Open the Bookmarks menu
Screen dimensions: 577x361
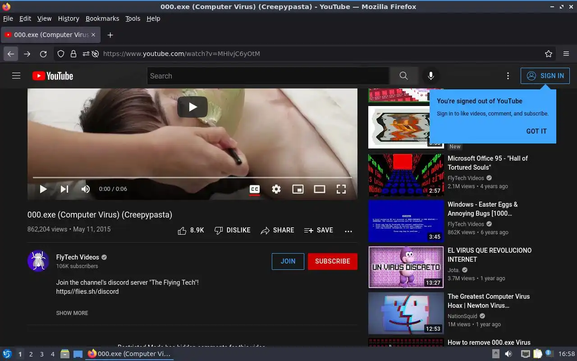(x=102, y=19)
